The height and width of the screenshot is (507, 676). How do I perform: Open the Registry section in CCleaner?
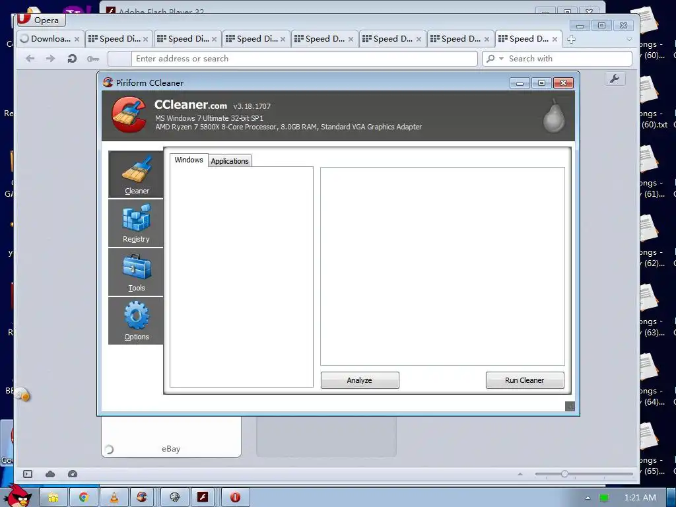tap(136, 223)
